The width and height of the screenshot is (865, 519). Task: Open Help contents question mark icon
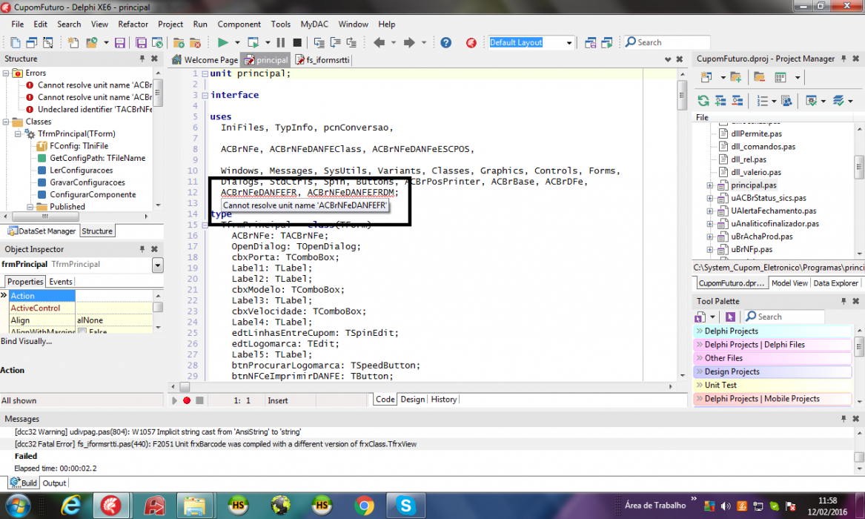(x=445, y=42)
